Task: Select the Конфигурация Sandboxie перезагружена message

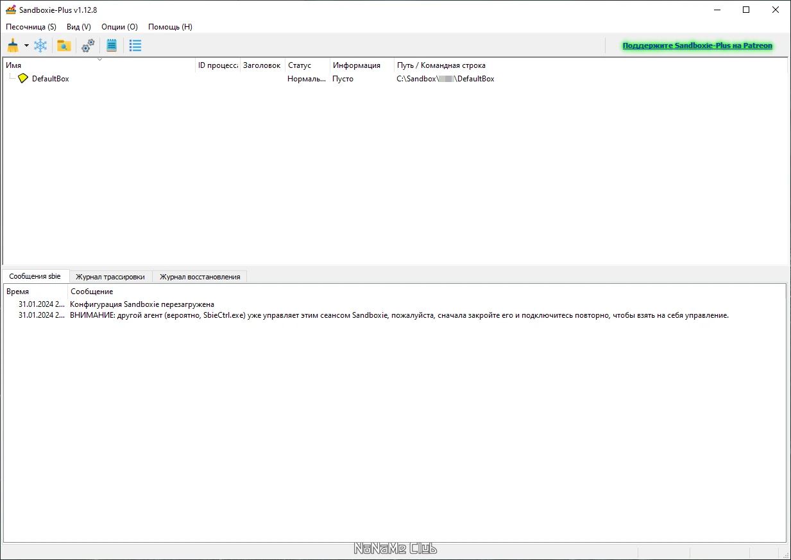Action: 142,304
